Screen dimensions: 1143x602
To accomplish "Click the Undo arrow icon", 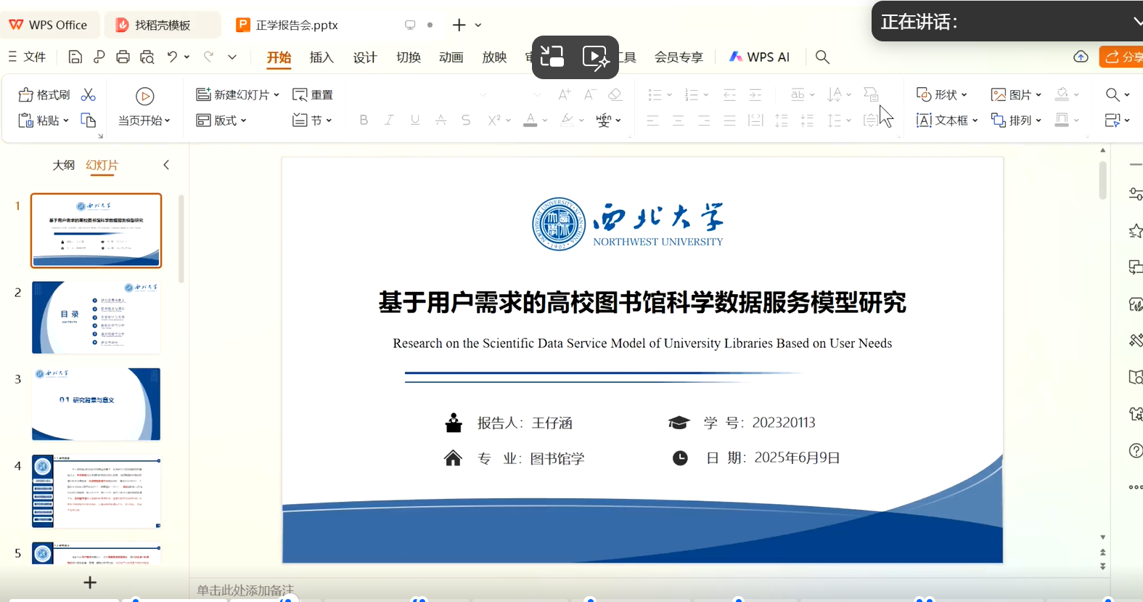I will 172,57.
